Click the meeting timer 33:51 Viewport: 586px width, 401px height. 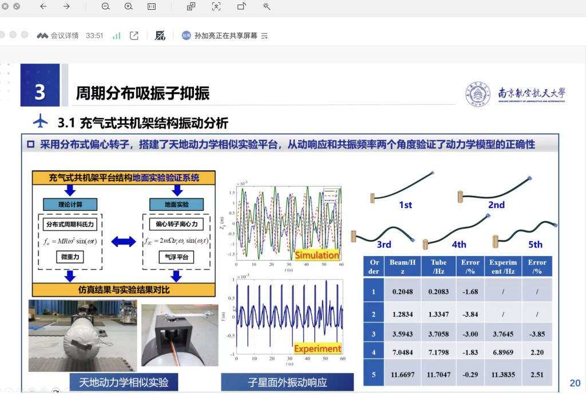pos(94,36)
